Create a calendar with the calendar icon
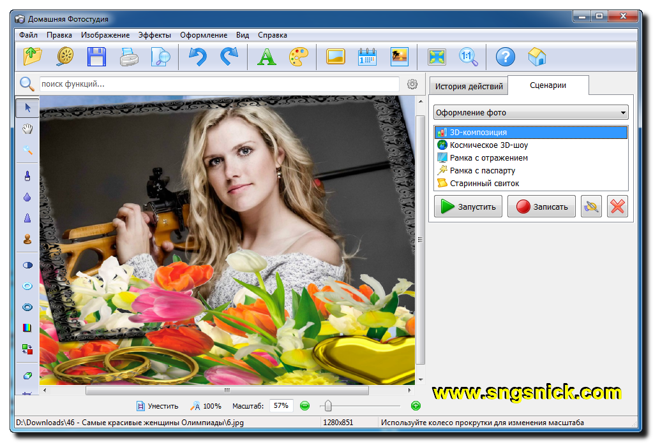The height and width of the screenshot is (443, 653). pyautogui.click(x=367, y=57)
